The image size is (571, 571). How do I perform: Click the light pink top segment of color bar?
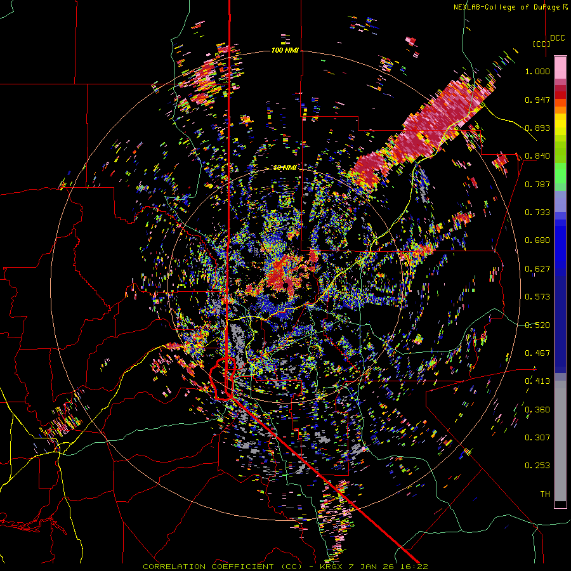point(560,67)
